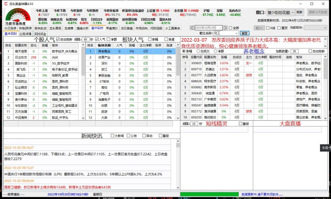Open the 2022年10月19日 date dropdown
Image resolution: width=331 pixels, height=199 pixels.
(x=220, y=28)
